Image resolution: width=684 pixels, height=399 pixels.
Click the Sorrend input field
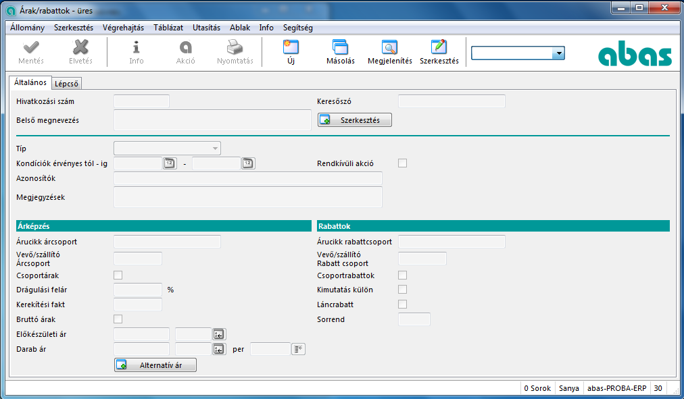[414, 319]
